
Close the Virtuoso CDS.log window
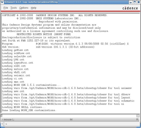[x=139, y=2]
